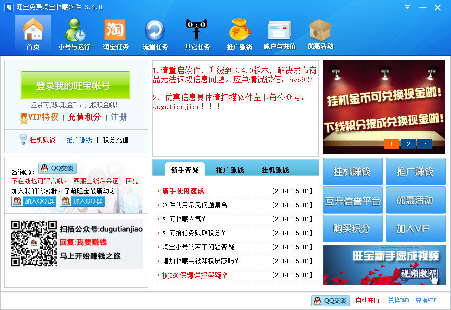Click 加入VIP tile button

point(416,229)
